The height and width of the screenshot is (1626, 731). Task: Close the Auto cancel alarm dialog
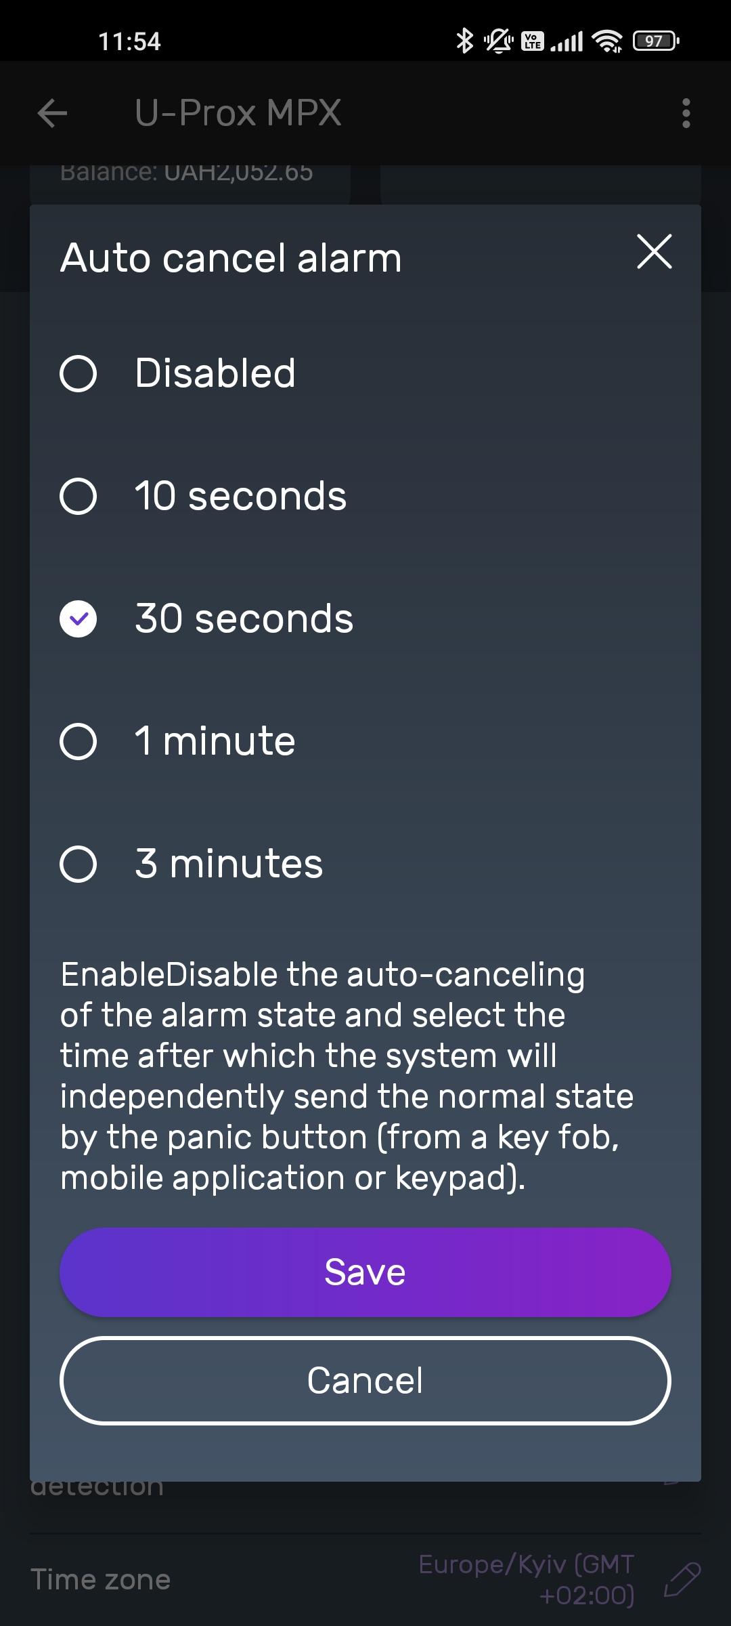(x=654, y=252)
